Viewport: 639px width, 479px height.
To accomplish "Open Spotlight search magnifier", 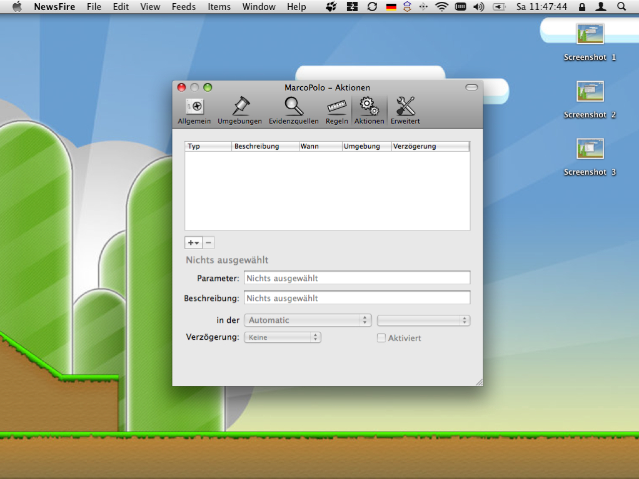I will (x=621, y=6).
